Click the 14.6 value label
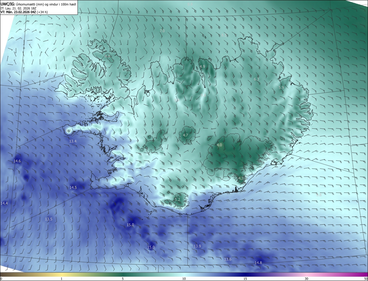 pyautogui.click(x=17, y=161)
